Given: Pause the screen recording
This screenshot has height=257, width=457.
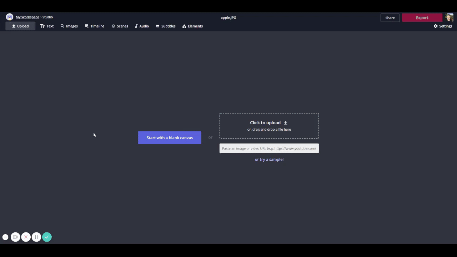Looking at the screenshot, I should (36, 237).
